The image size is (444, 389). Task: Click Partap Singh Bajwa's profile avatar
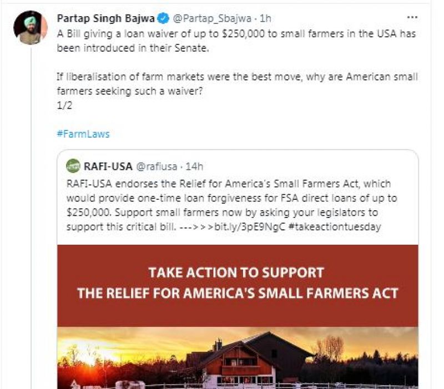tap(30, 28)
